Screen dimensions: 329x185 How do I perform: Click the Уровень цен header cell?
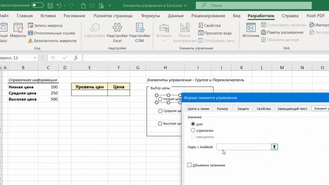coord(89,87)
